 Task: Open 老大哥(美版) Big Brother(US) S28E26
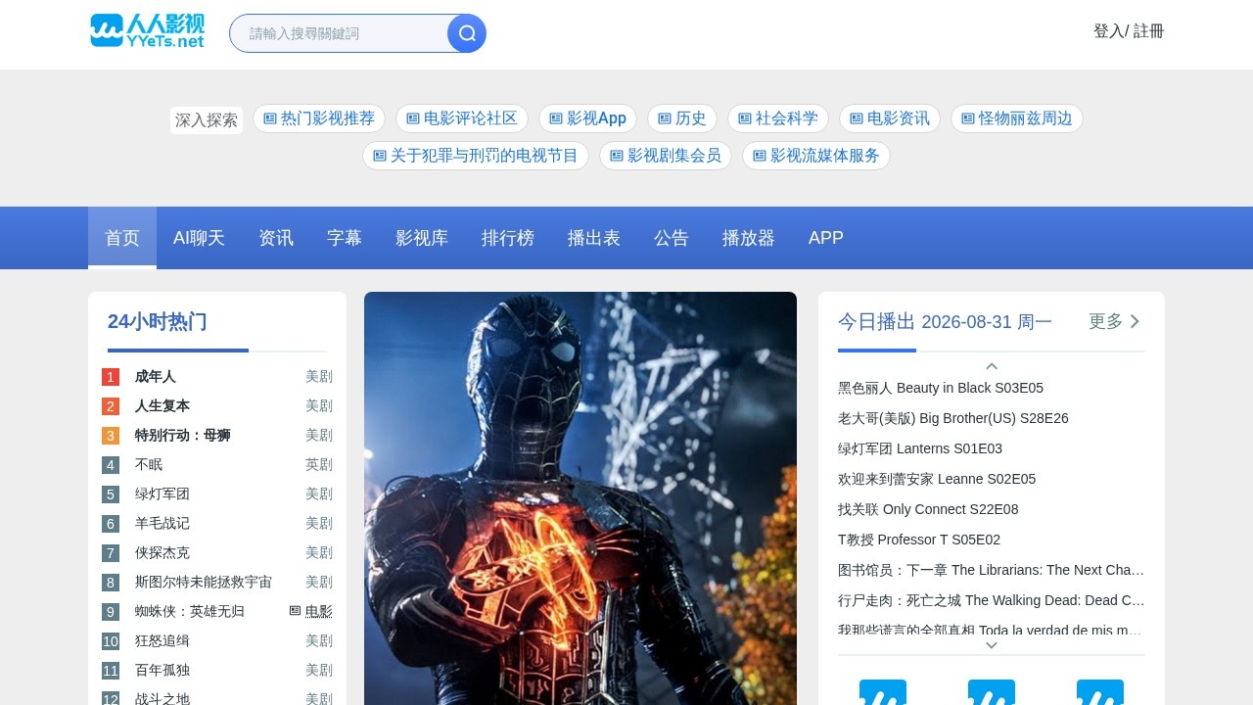(953, 418)
